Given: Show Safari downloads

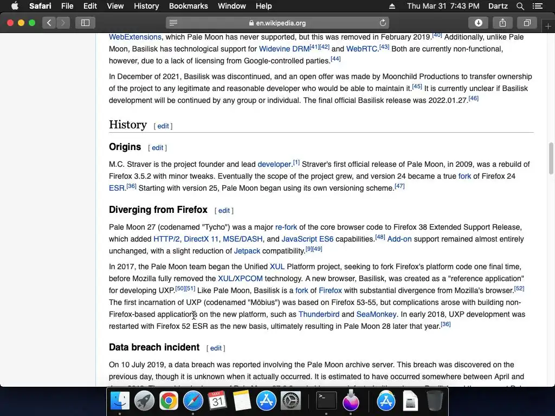Looking at the screenshot, I should pyautogui.click(x=478, y=23).
